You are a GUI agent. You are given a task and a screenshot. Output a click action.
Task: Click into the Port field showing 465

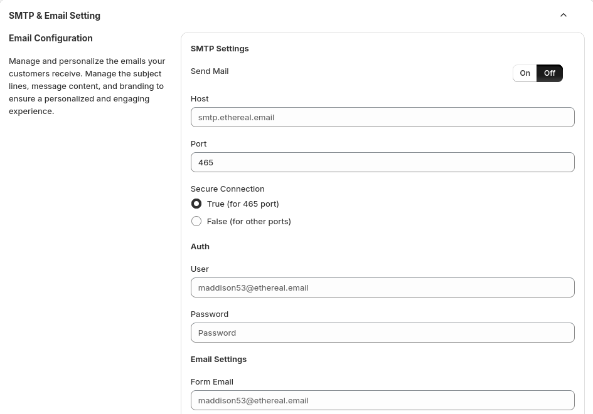[382, 162]
